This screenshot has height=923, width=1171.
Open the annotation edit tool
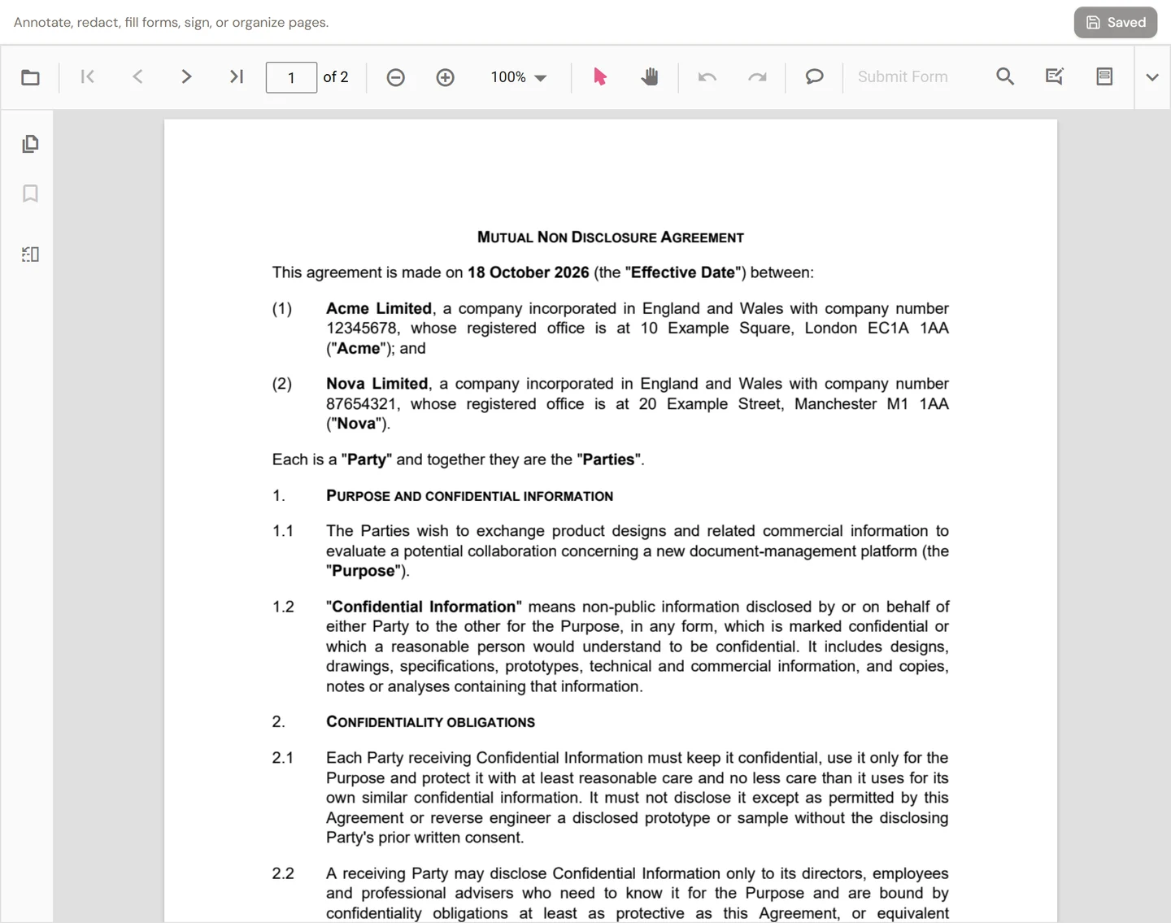click(1055, 76)
